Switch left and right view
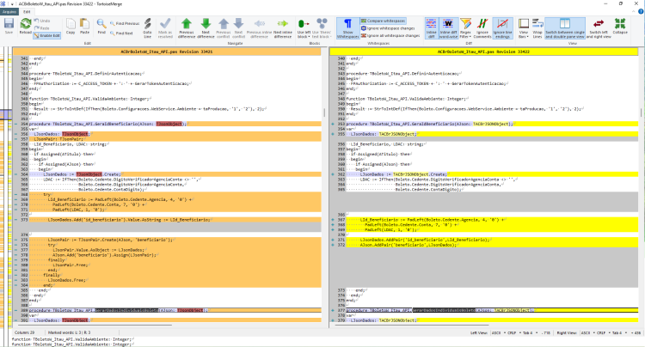Image resolution: width=645 pixels, height=347 pixels. (598, 28)
